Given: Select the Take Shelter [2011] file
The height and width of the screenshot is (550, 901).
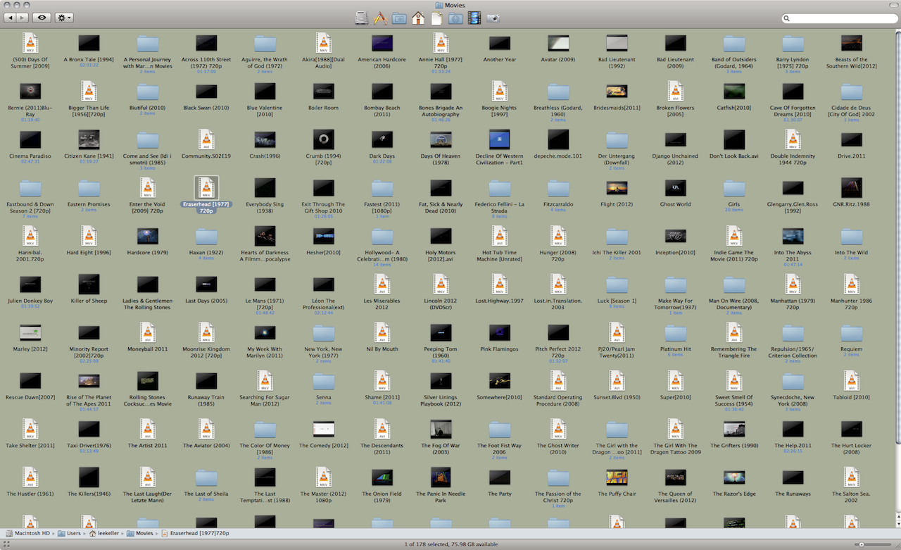Looking at the screenshot, I should 30,429.
